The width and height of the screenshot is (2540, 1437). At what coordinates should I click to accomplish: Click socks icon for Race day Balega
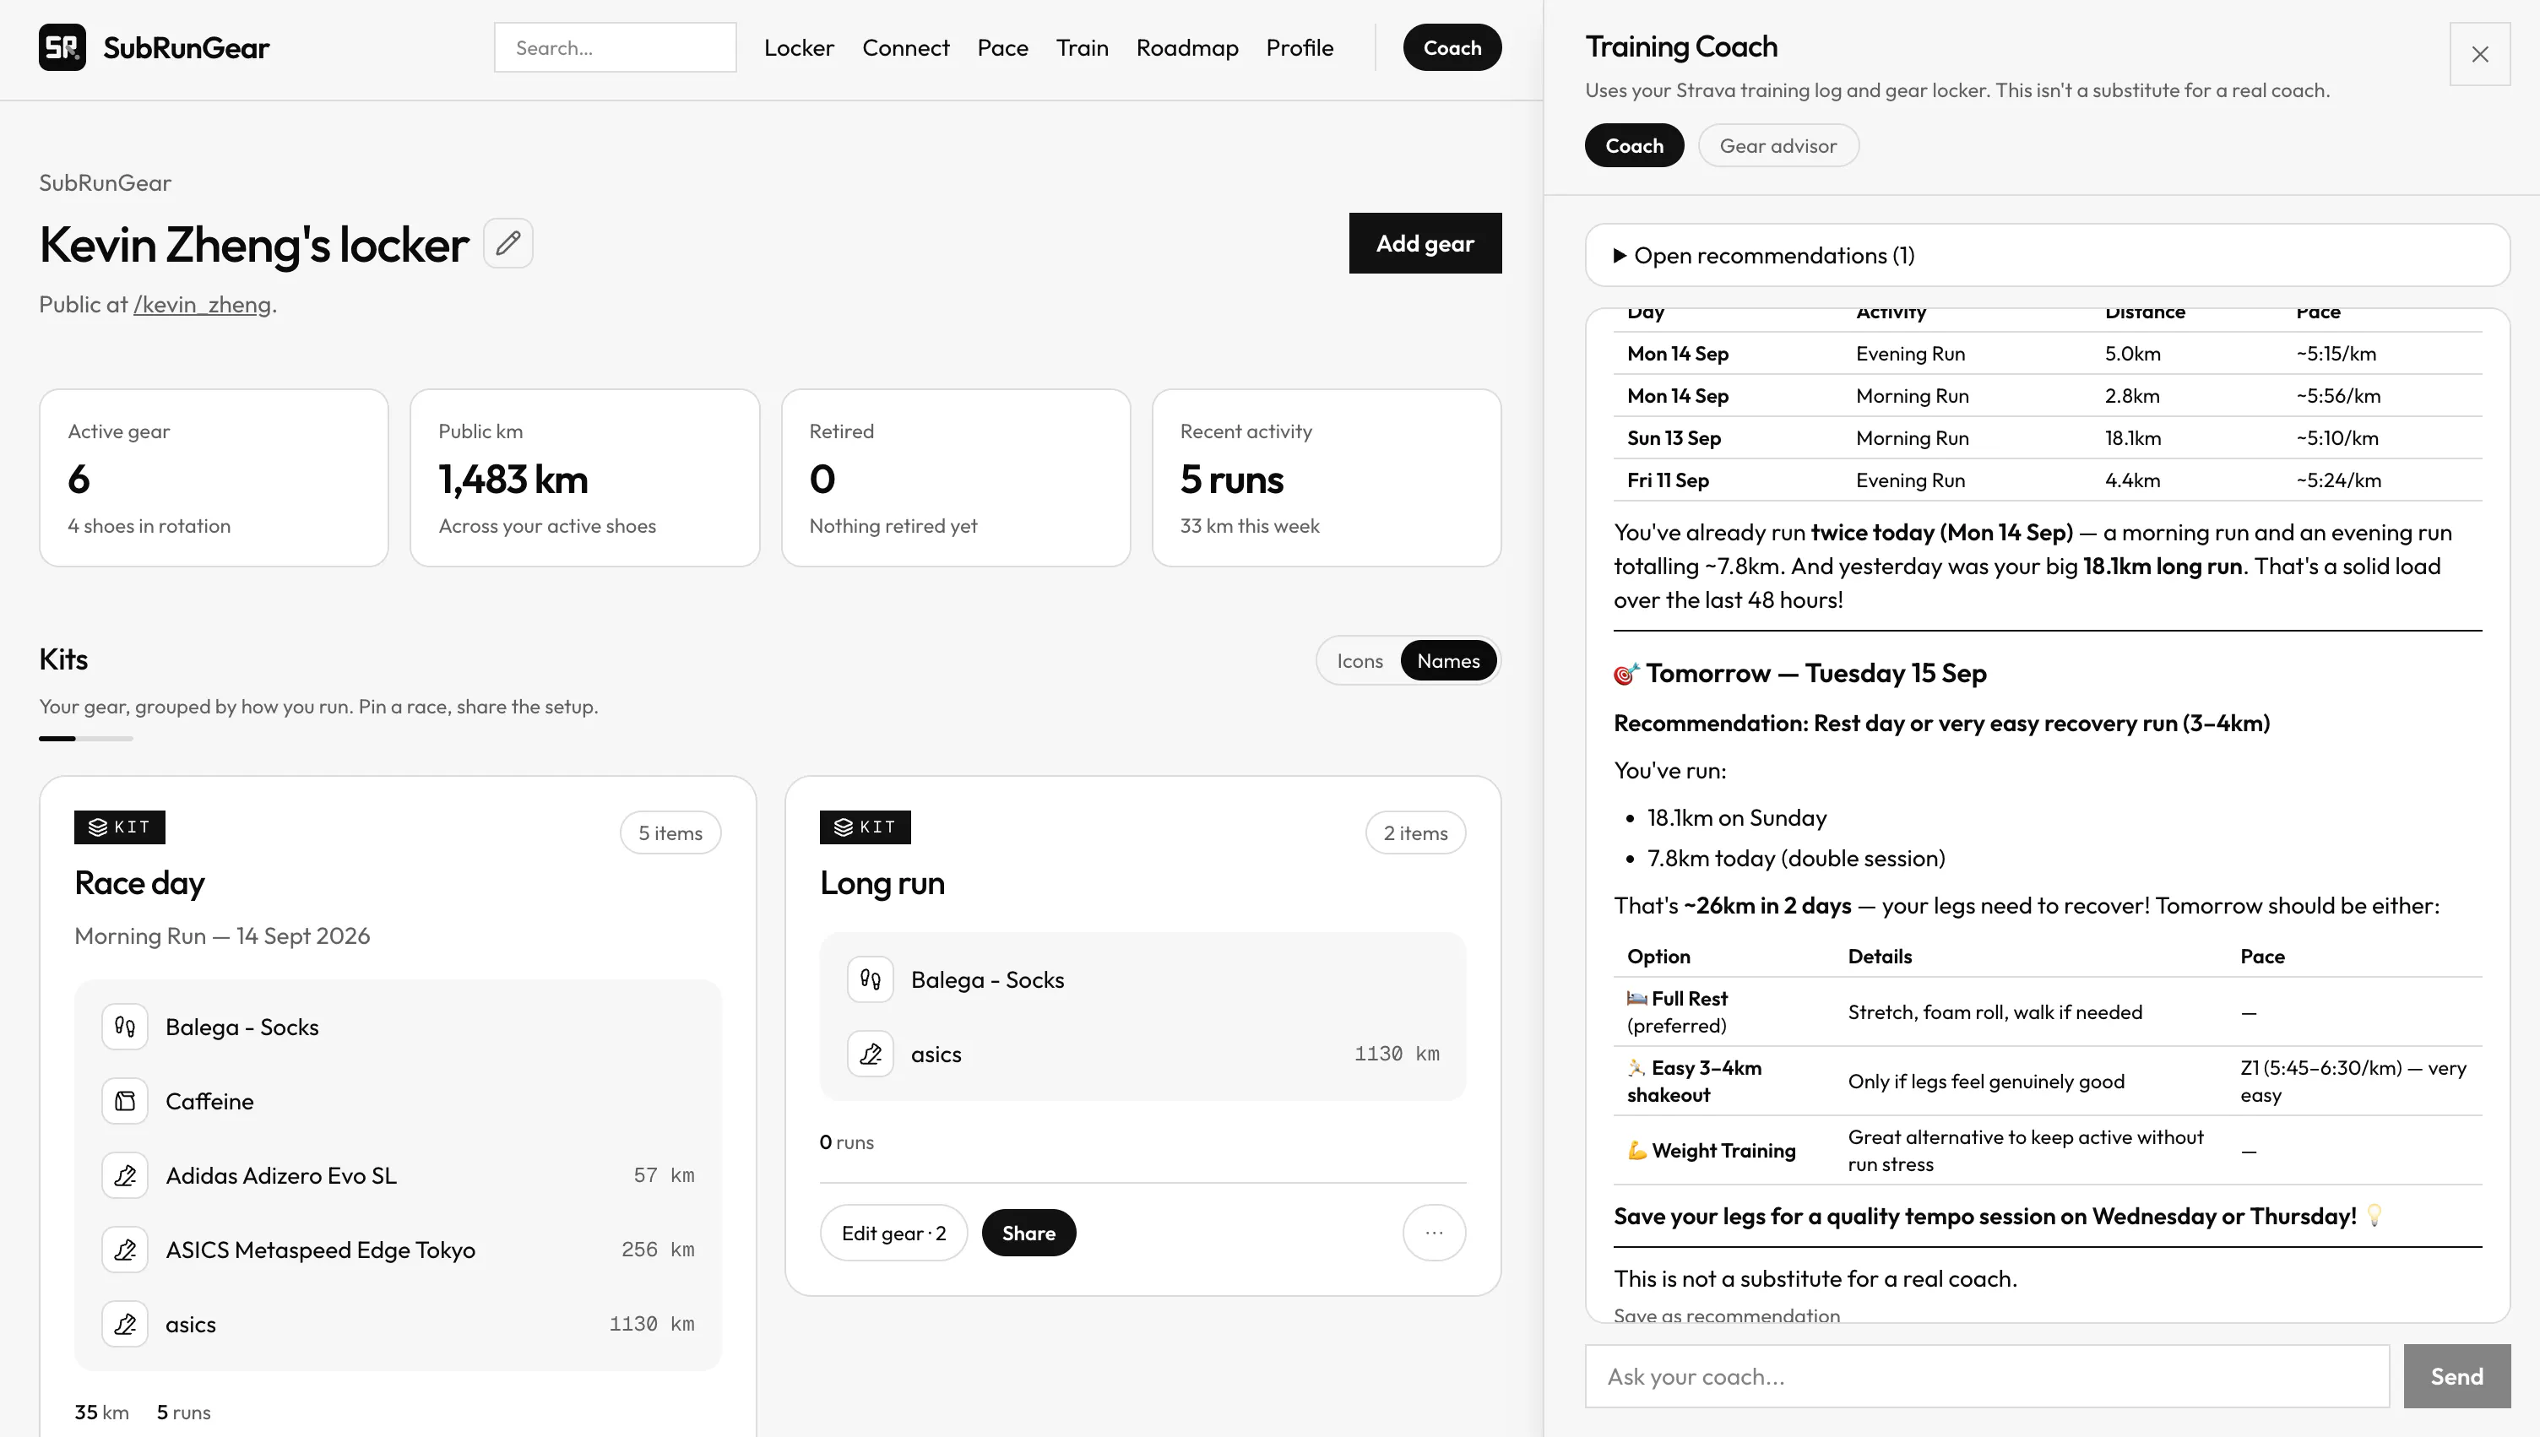point(125,1027)
